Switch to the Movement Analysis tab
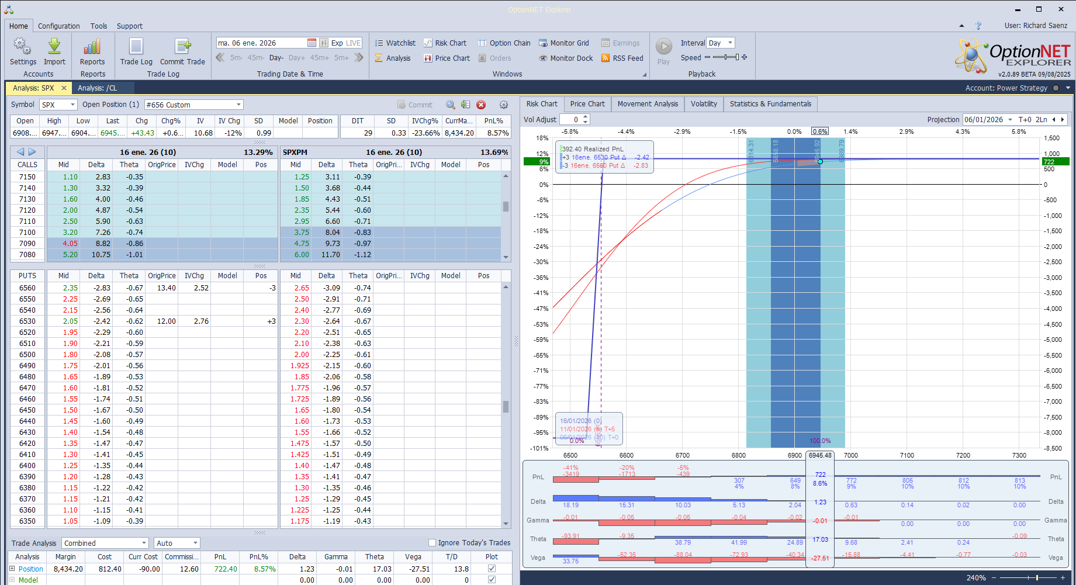This screenshot has height=585, width=1076. (x=648, y=104)
